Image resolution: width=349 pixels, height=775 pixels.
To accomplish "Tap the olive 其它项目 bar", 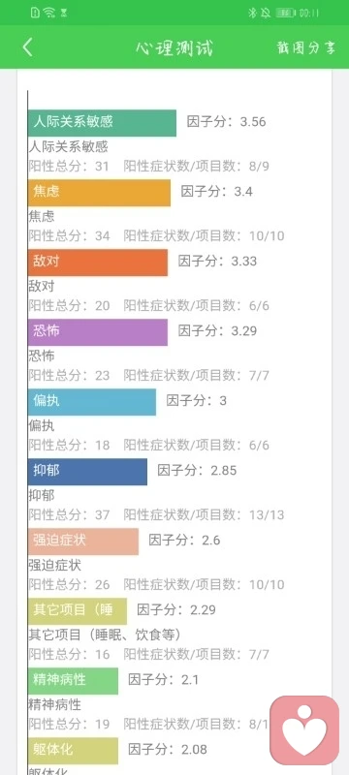I will [78, 610].
